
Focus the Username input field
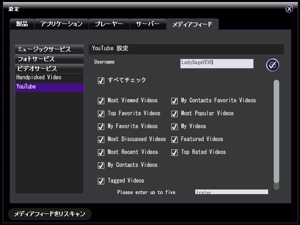[x=217, y=64]
